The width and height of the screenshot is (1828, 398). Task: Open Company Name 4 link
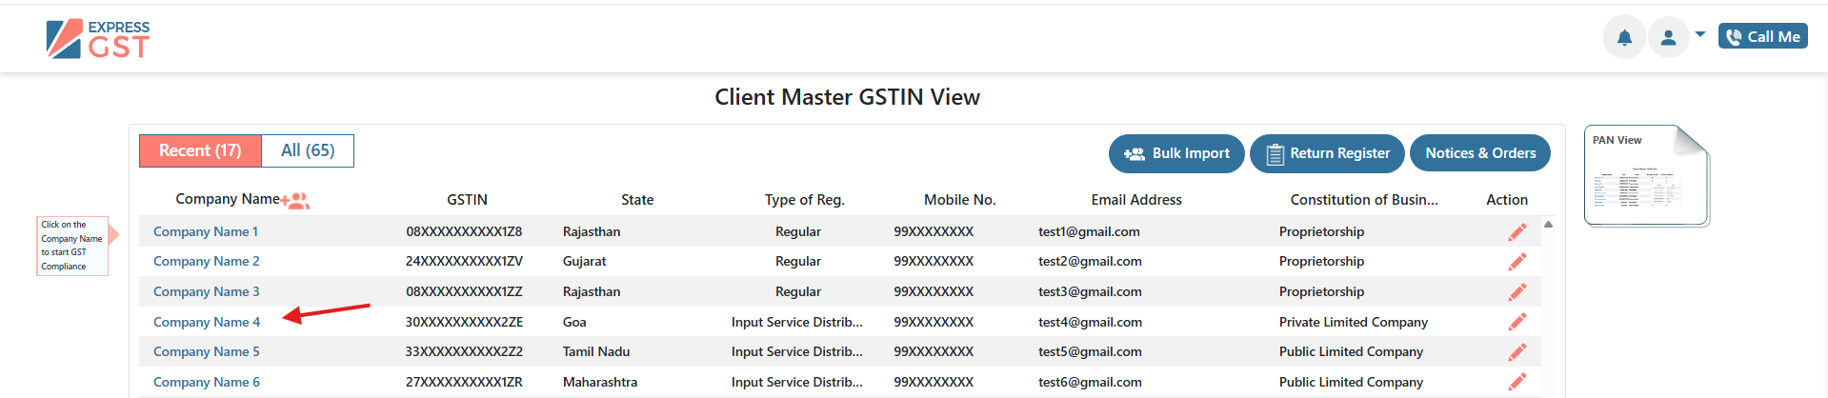[x=207, y=322]
